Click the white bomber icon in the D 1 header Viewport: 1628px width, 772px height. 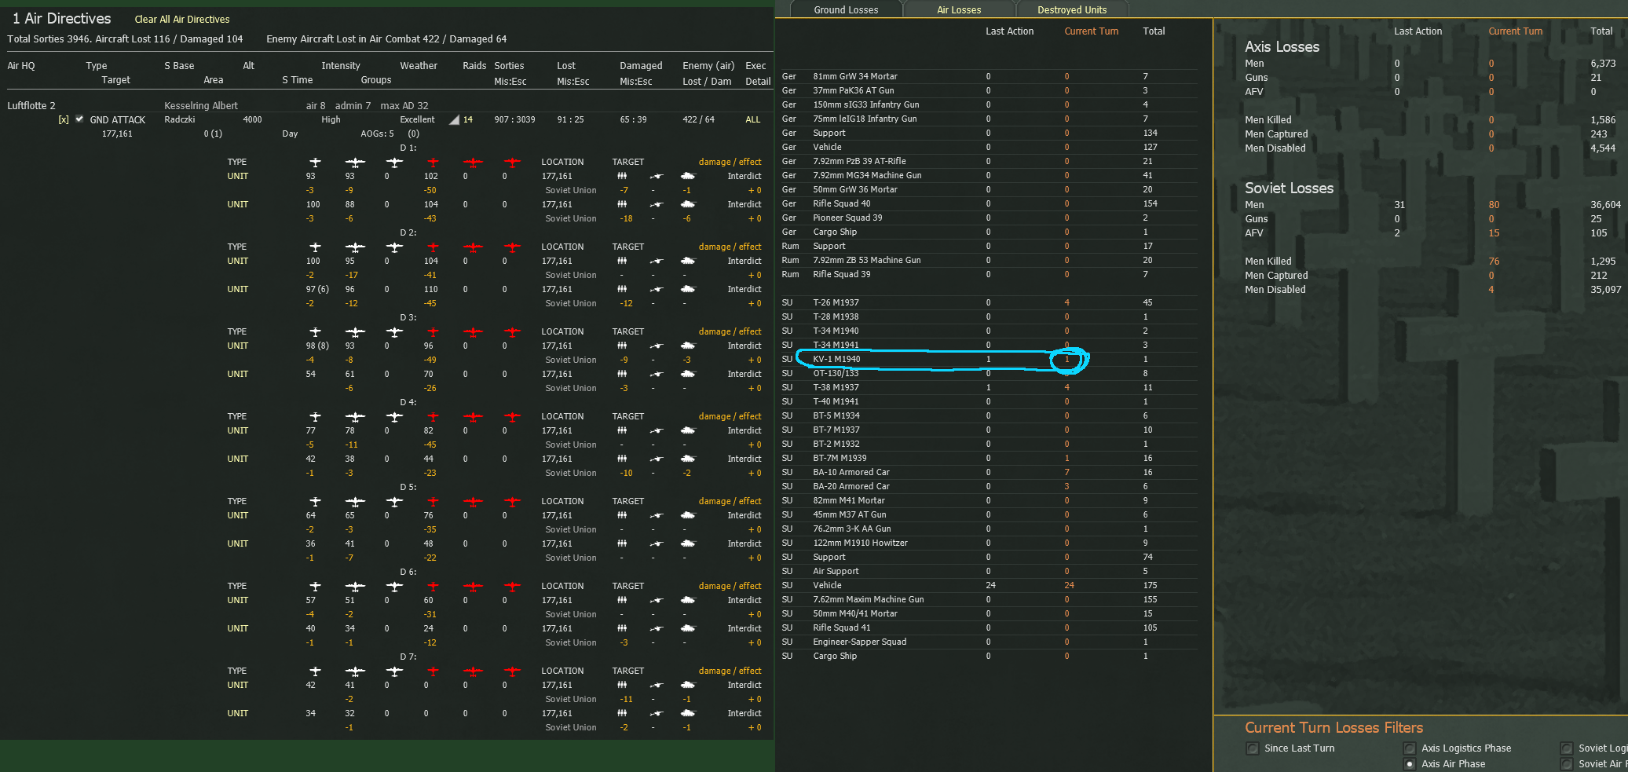pyautogui.click(x=355, y=163)
